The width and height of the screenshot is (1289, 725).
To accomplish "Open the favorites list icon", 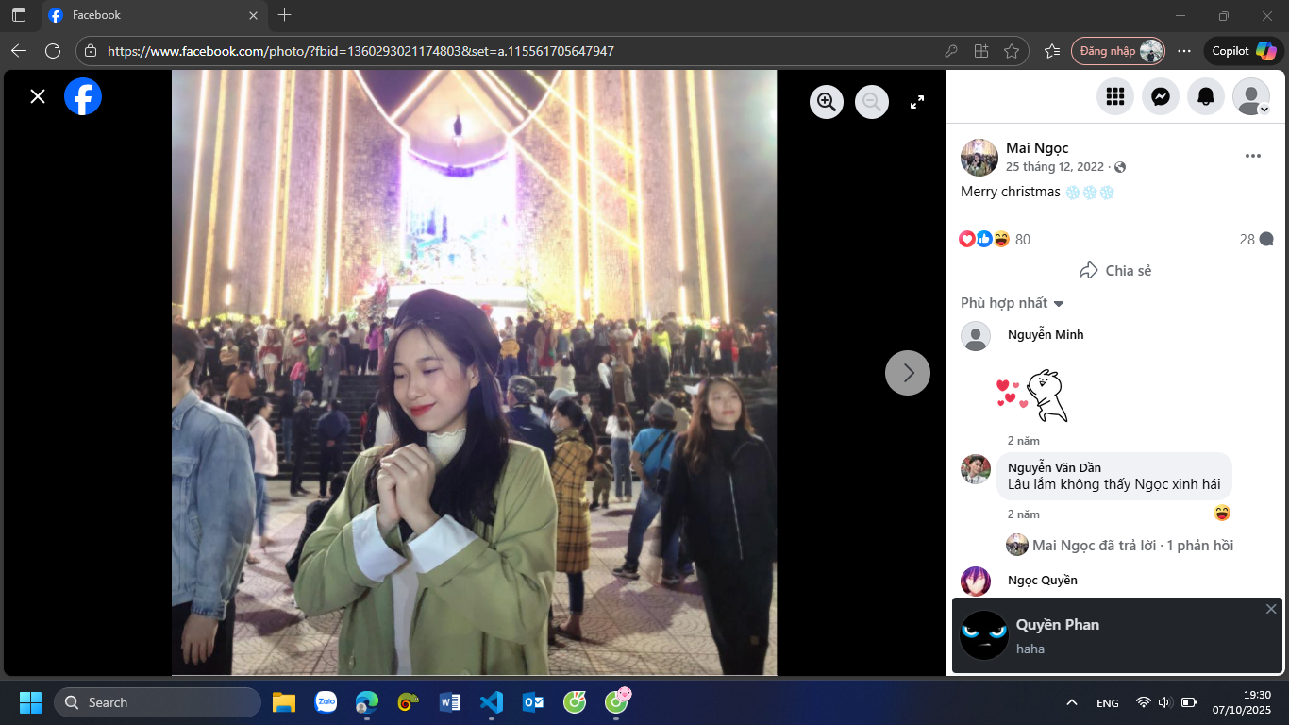I will [x=1052, y=51].
